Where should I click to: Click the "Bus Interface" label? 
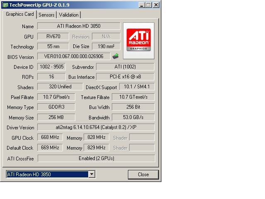81,77
